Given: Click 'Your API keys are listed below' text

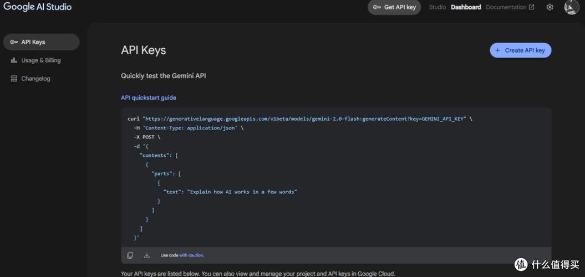Looking at the screenshot, I should click(x=258, y=274).
